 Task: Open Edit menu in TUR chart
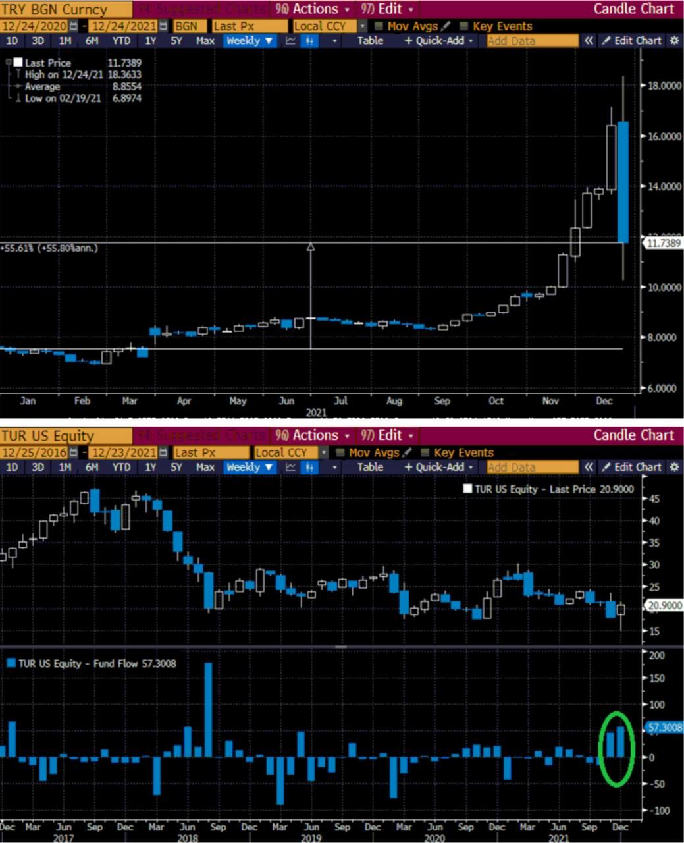[x=388, y=435]
